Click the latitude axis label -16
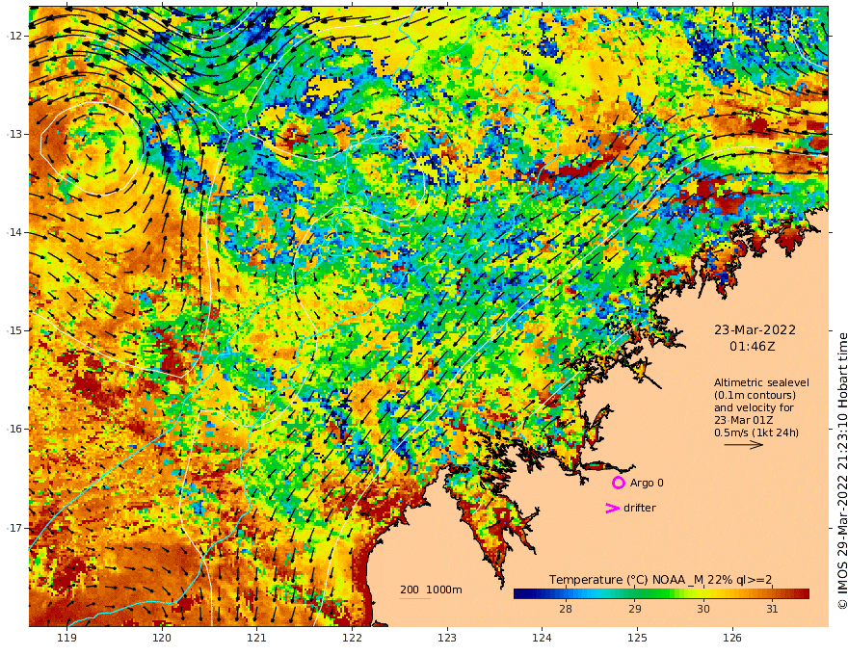This screenshot has height=655, width=848. point(14,429)
